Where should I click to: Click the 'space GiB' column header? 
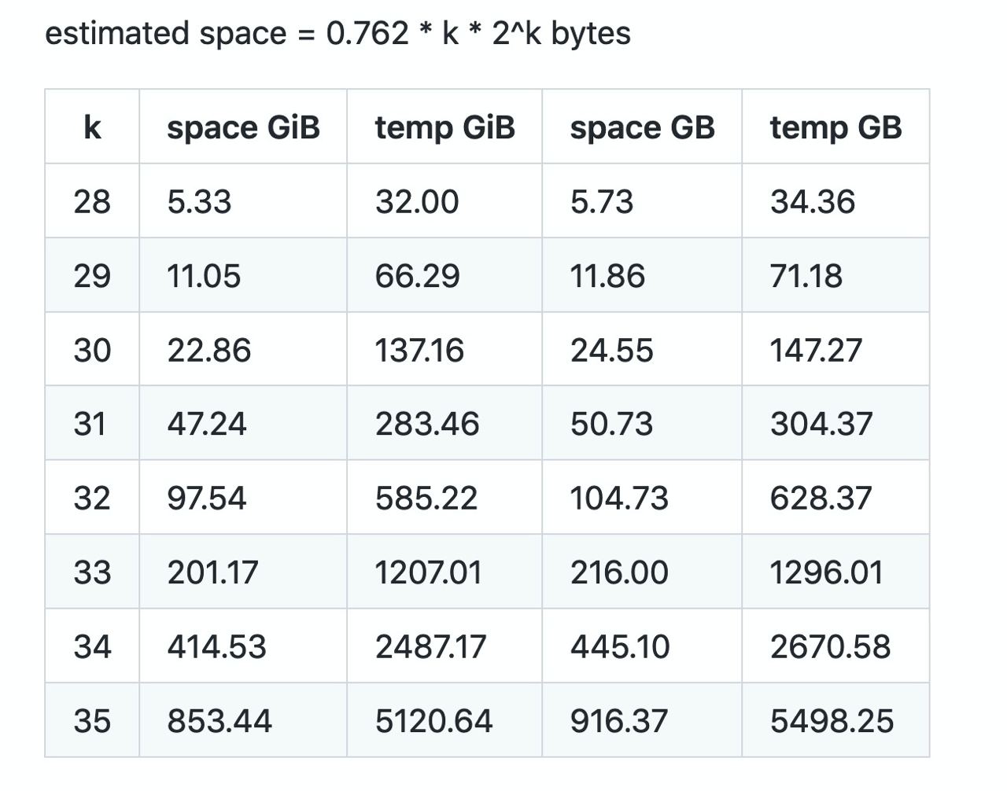pos(243,127)
